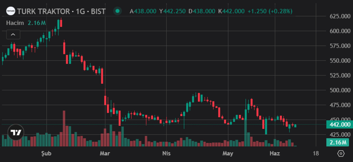353x162 pixels.
Task: Click the 475.000 price axis label
Action: pyautogui.click(x=340, y=105)
